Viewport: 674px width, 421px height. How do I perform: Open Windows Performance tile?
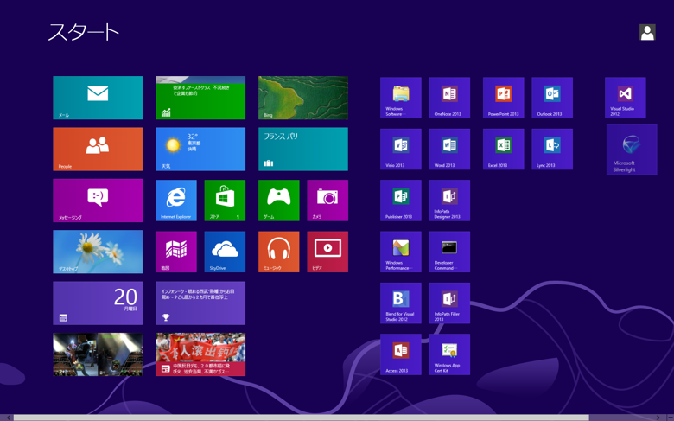click(401, 252)
